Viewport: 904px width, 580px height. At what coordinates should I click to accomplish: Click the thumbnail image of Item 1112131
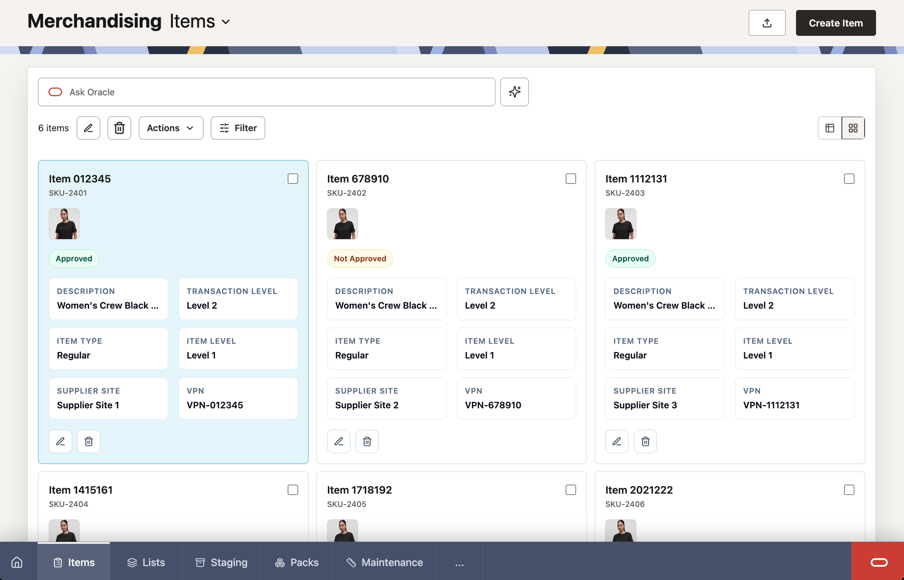(620, 224)
